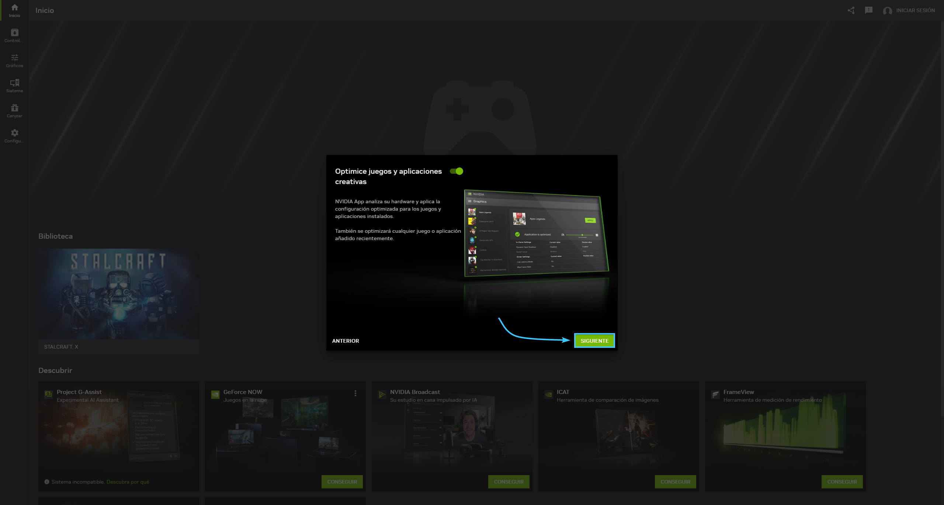Click the GeForce NOW card icon
The image size is (944, 505).
[215, 394]
